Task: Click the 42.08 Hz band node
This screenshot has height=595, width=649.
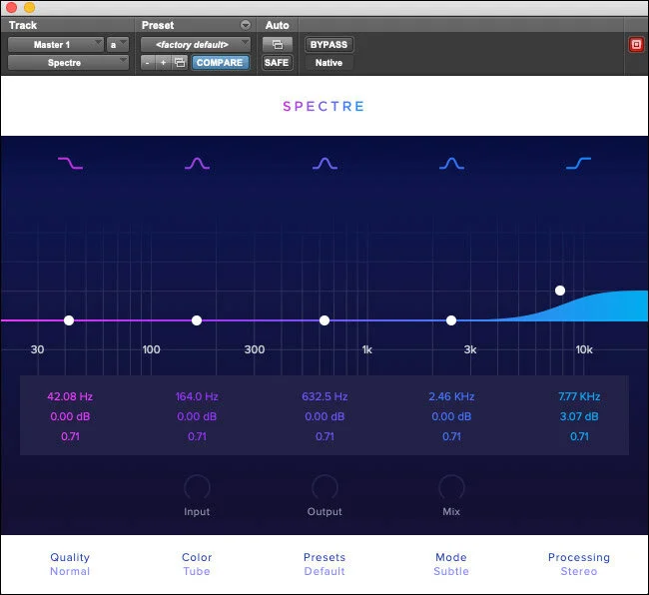Action: [69, 320]
